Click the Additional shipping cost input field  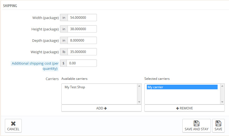click(x=81, y=63)
